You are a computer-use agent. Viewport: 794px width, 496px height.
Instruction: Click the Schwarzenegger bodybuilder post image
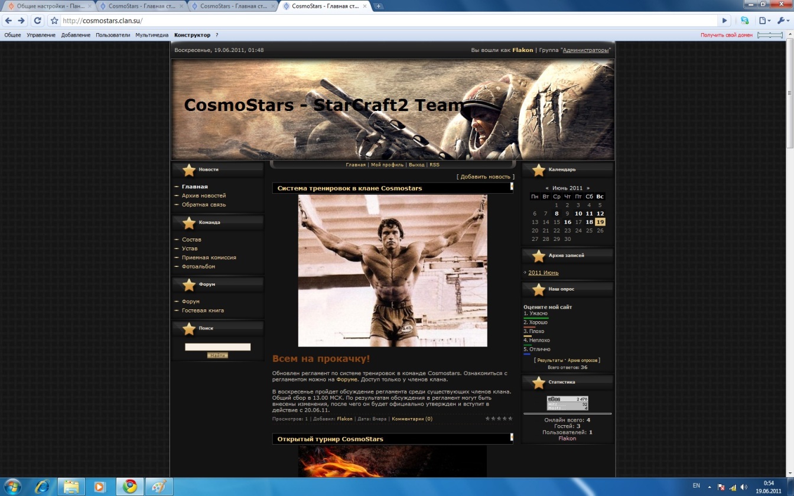[x=392, y=270]
